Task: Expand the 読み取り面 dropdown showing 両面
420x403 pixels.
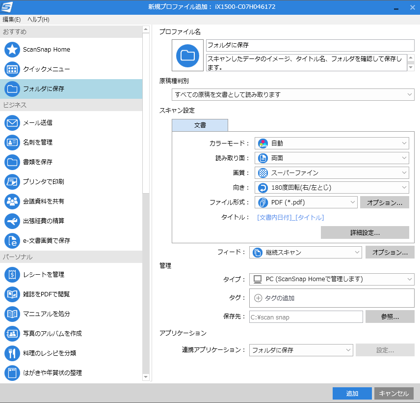Action: point(332,158)
